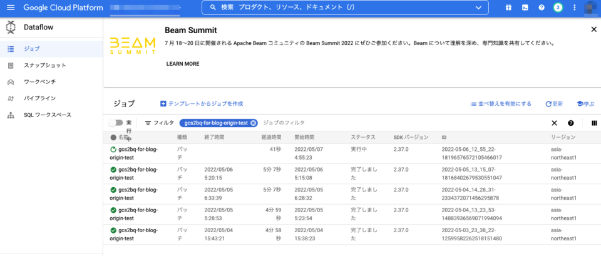The image size is (601, 256).
Task: Click the magnifier search icon
Action: 213,8
